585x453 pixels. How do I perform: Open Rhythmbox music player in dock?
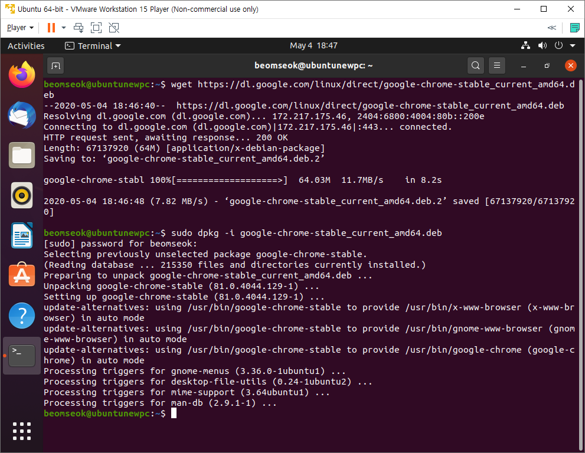(x=22, y=195)
